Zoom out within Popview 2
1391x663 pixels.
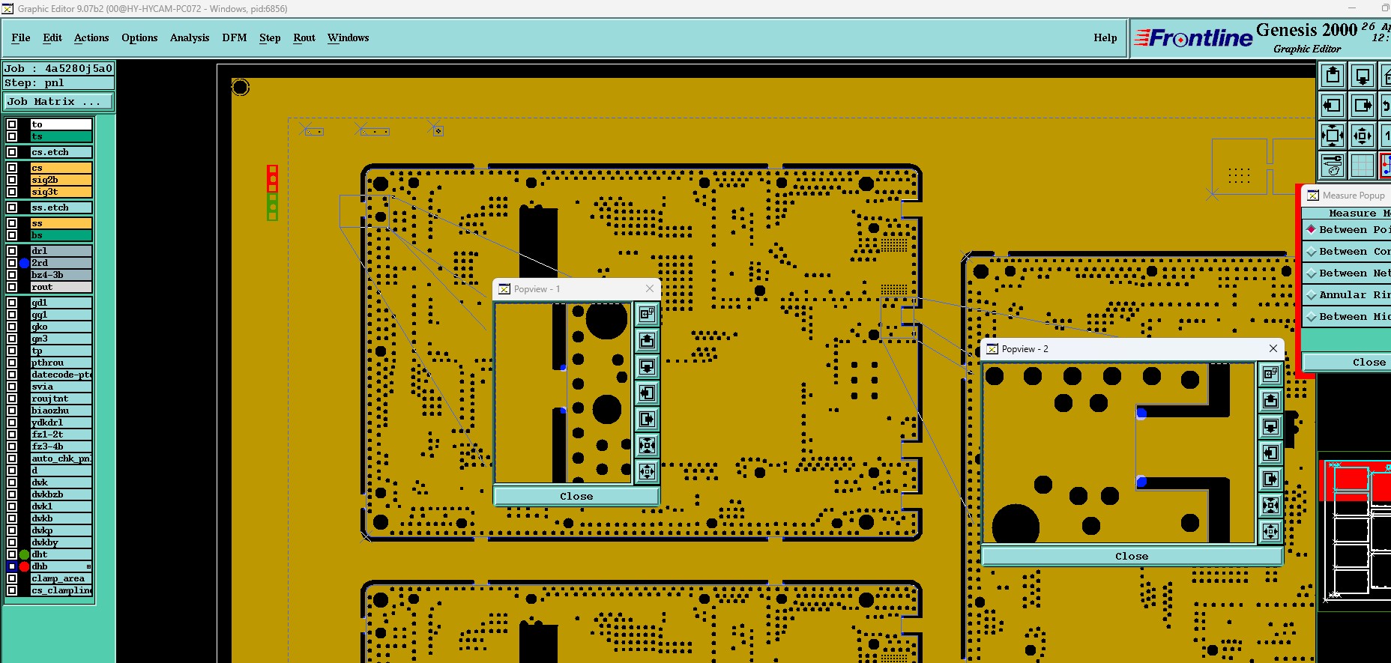[1270, 531]
